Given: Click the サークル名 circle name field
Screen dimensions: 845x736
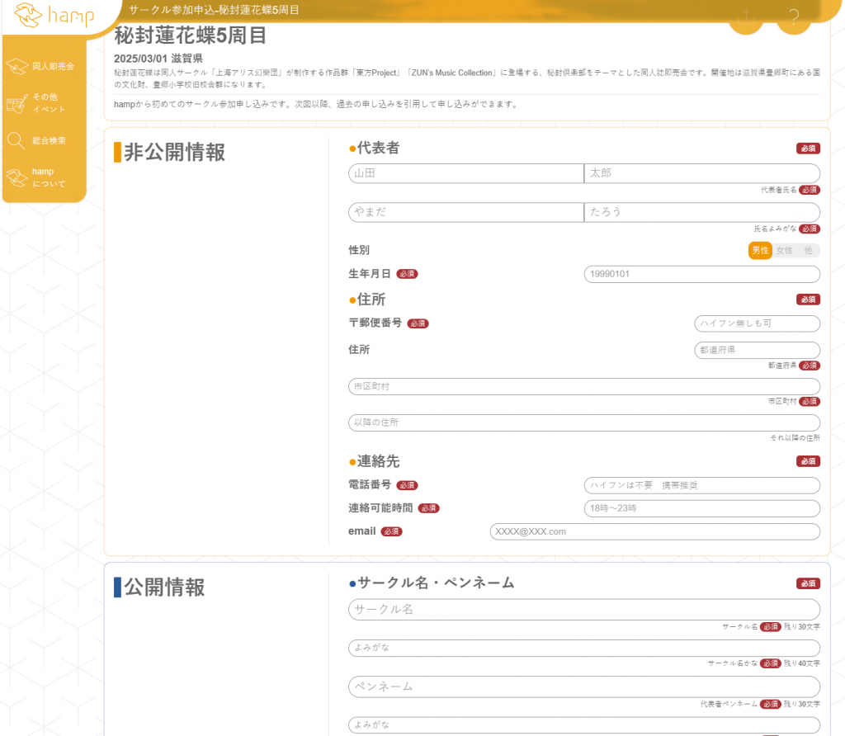Looking at the screenshot, I should coord(583,610).
